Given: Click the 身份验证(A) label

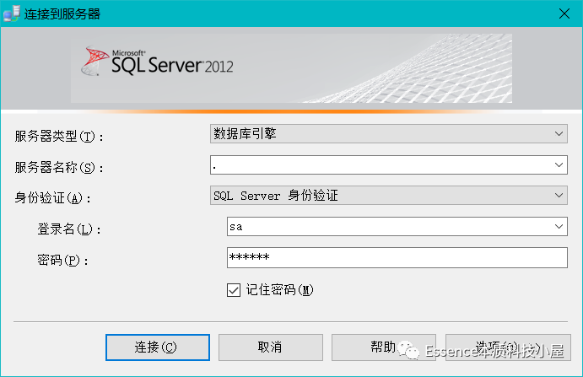Looking at the screenshot, I should tap(51, 198).
